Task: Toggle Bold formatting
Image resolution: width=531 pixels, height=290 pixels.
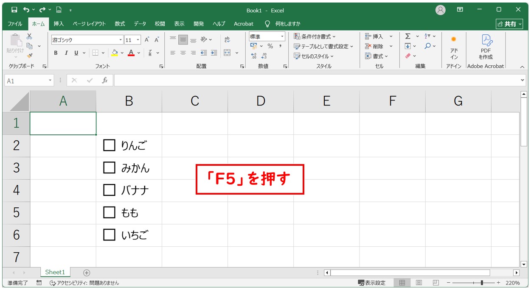Action: coord(56,53)
